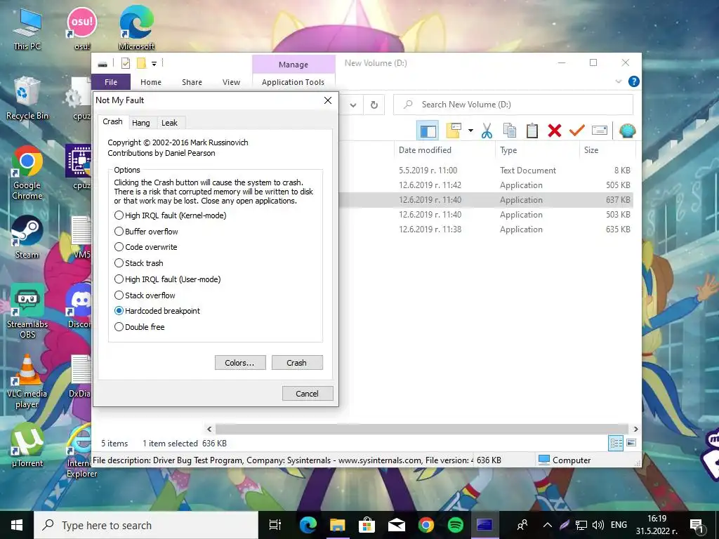
Task: Sort by the Type column header
Action: pos(536,150)
